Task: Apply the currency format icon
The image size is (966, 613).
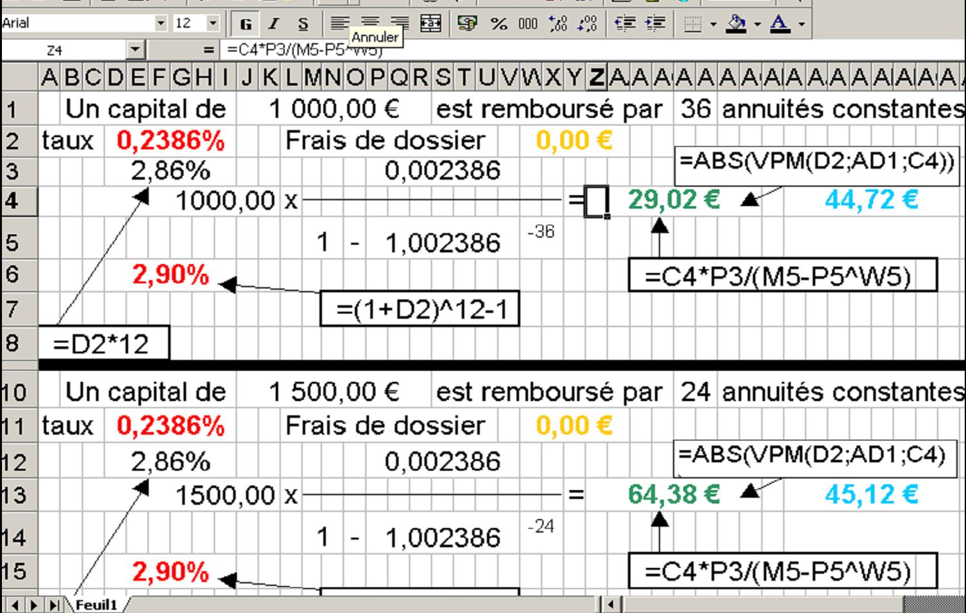Action: [x=468, y=24]
